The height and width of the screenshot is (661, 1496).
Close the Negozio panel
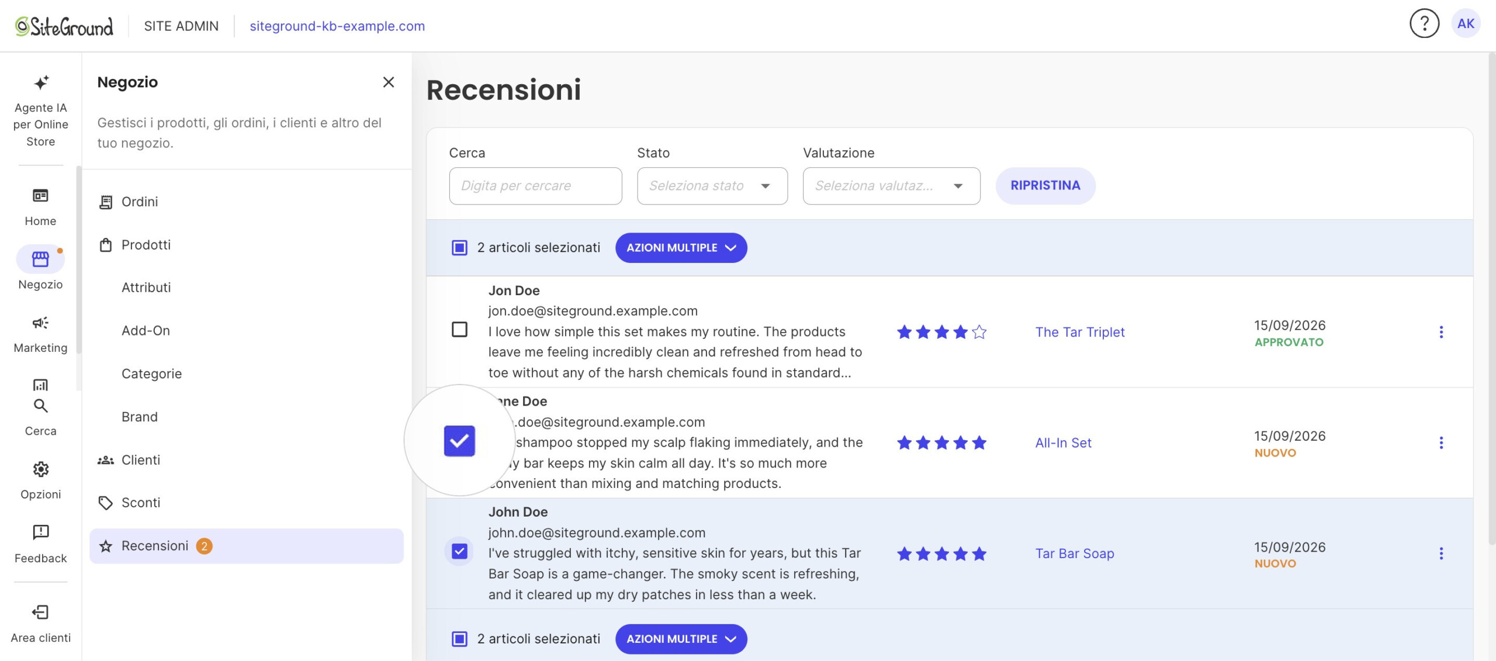tap(389, 82)
